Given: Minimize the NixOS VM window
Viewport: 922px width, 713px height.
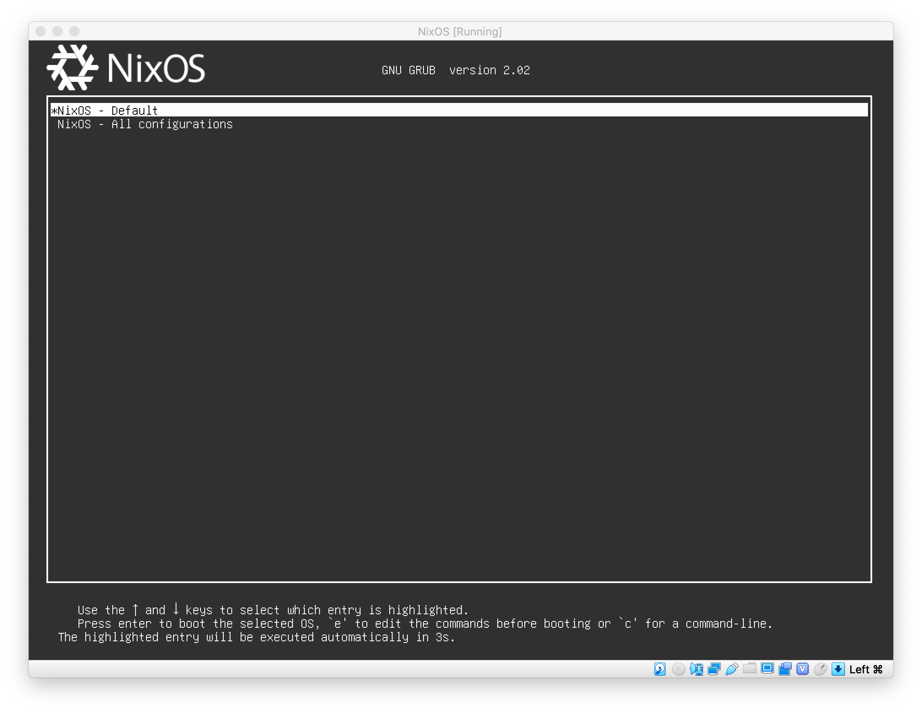Looking at the screenshot, I should tap(57, 31).
